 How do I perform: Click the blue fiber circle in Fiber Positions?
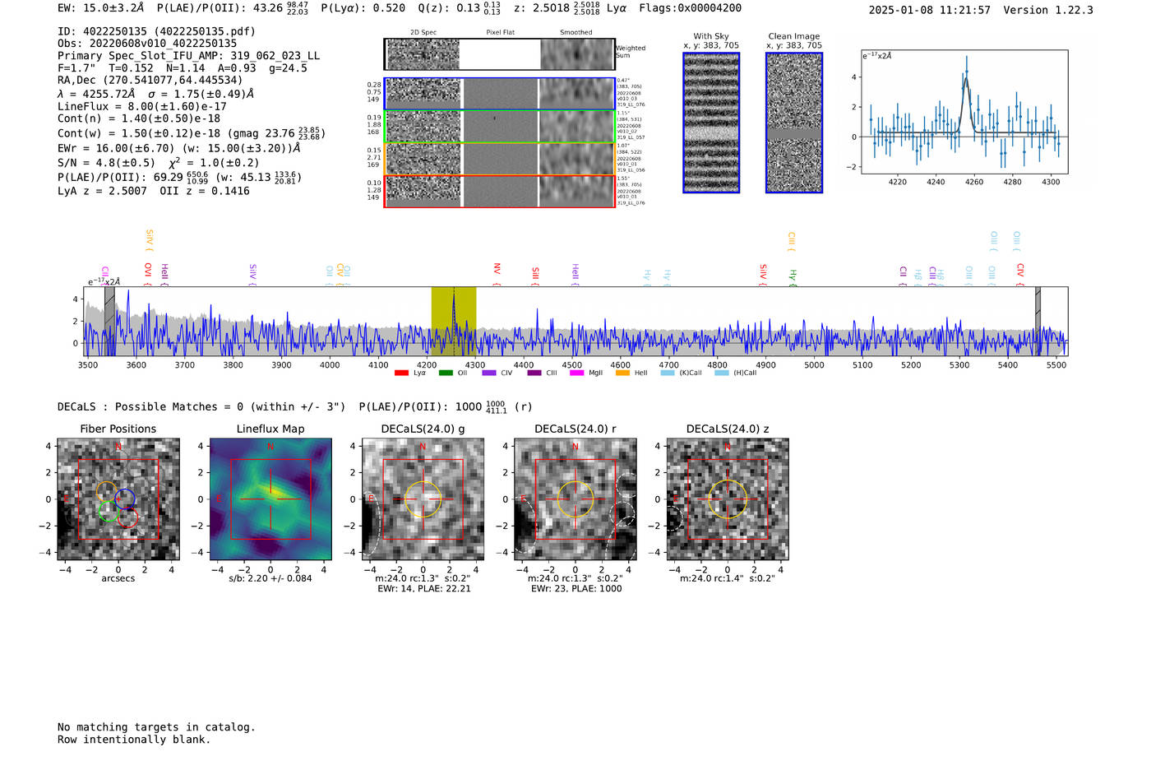[x=125, y=498]
